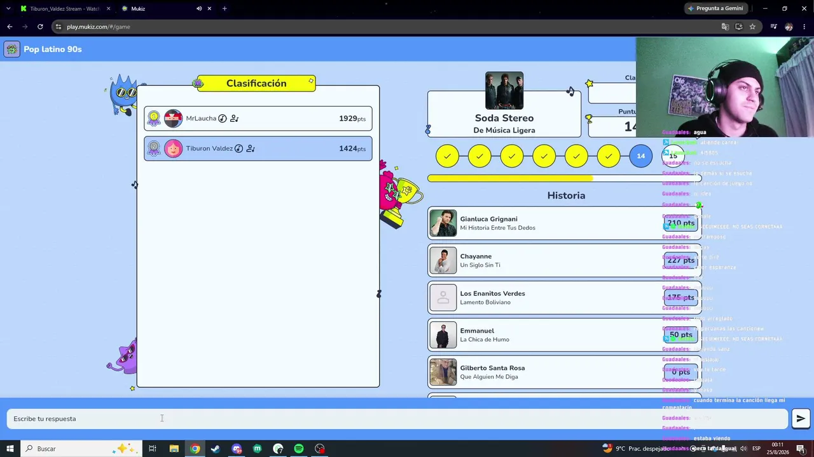Open the Chrome three-dot menu
Screen dimensions: 814x457
click(804, 27)
